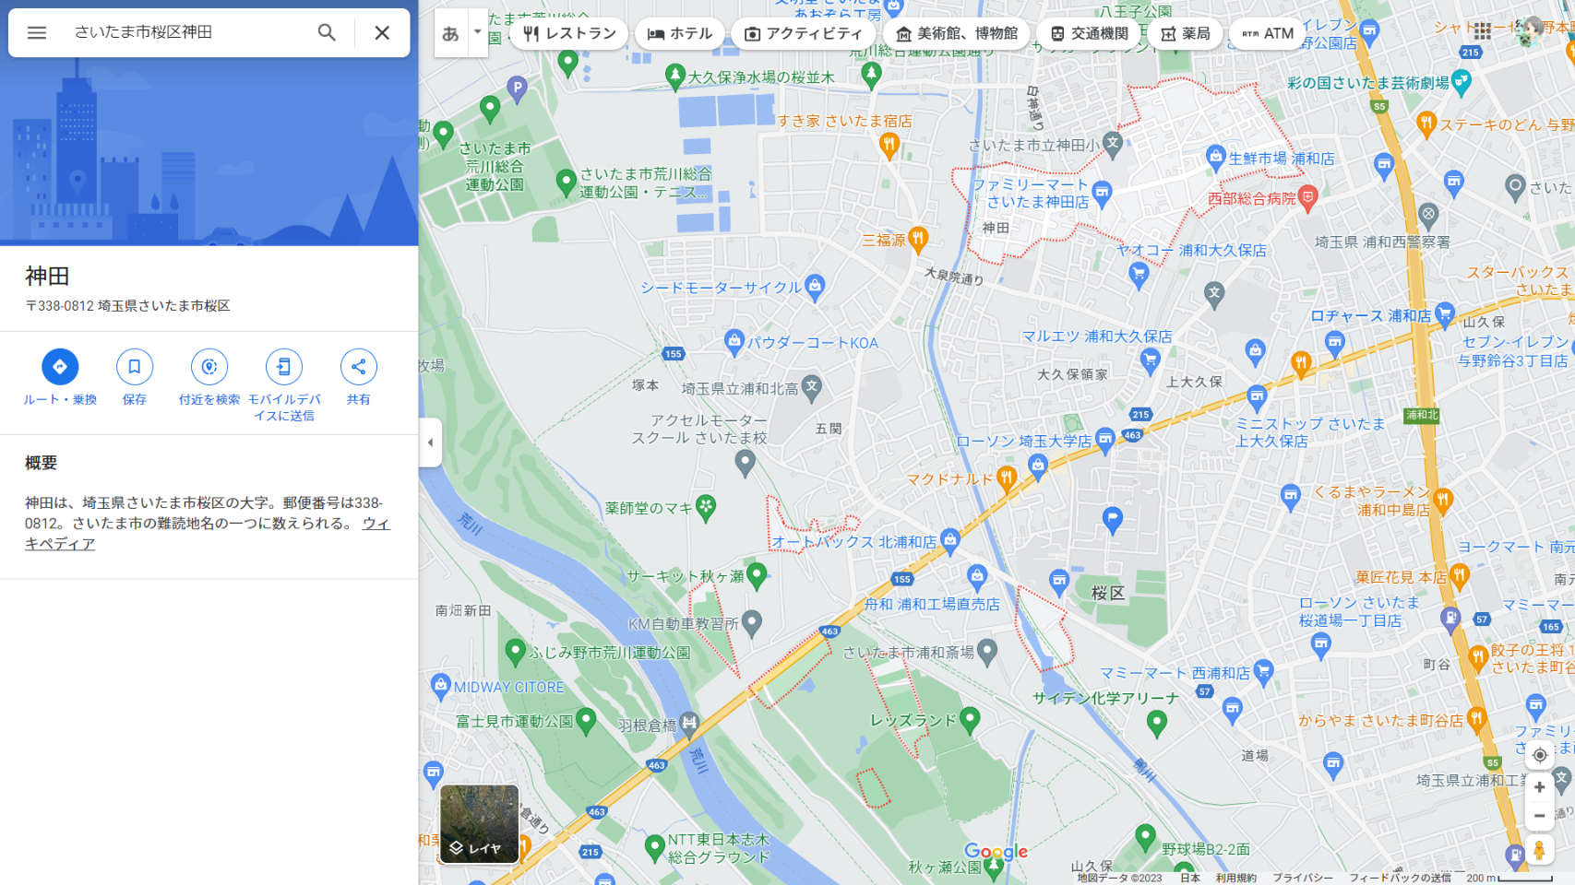Image resolution: width=1575 pixels, height=885 pixels.
Task: Click the show your location button
Action: 1539,755
